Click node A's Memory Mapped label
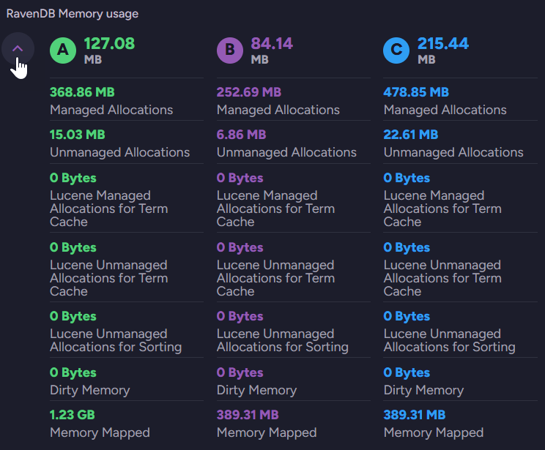 [x=100, y=432]
